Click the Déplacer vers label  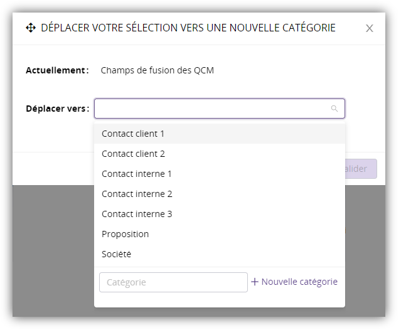click(x=57, y=109)
